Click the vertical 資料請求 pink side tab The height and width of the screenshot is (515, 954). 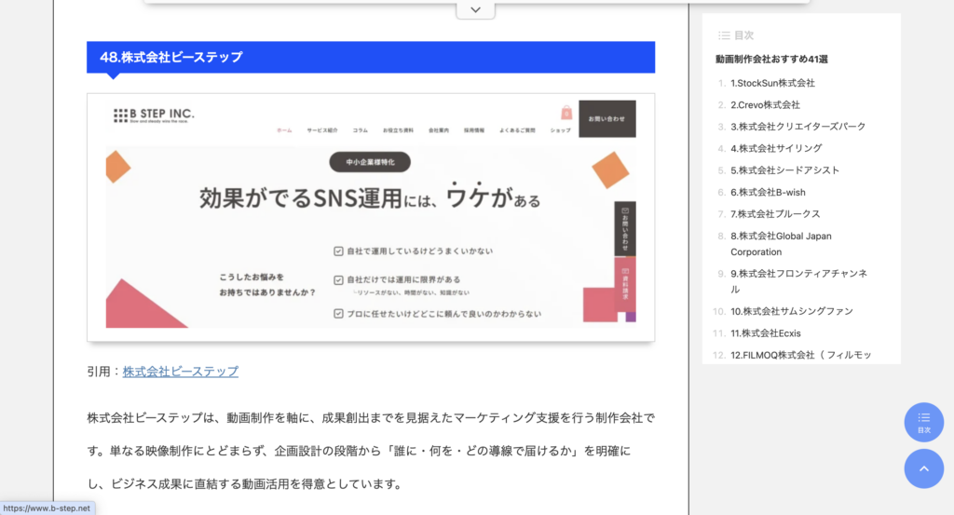tap(625, 285)
